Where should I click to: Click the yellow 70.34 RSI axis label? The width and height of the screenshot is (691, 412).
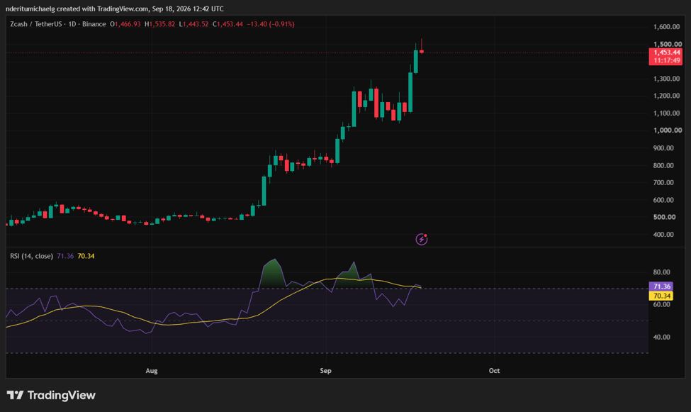click(661, 296)
